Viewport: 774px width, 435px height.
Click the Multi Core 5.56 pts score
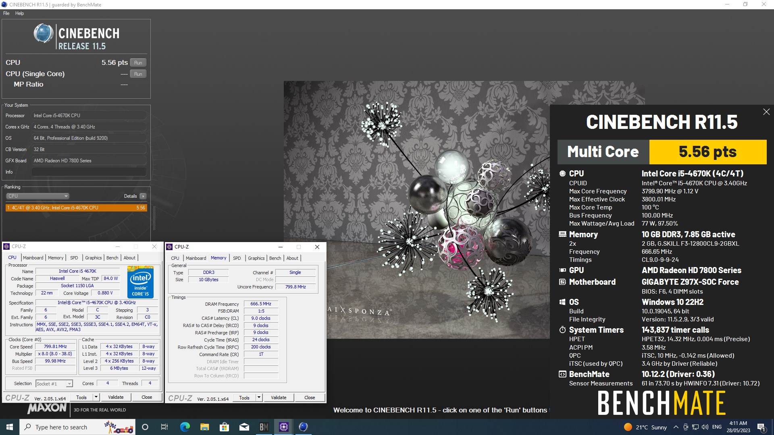pyautogui.click(x=707, y=152)
